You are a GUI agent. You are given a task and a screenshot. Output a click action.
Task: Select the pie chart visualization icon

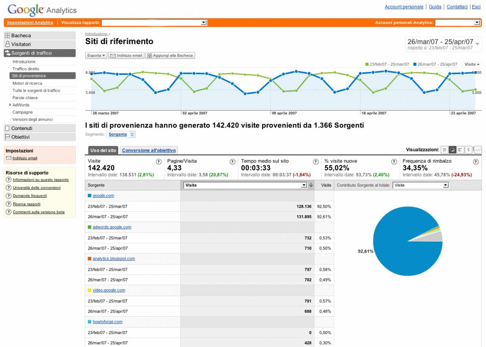(452, 150)
